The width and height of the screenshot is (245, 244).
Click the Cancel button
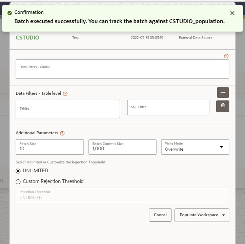160,215
